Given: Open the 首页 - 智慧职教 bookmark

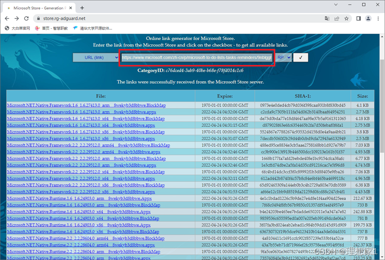Looking at the screenshot, I should (x=51, y=28).
